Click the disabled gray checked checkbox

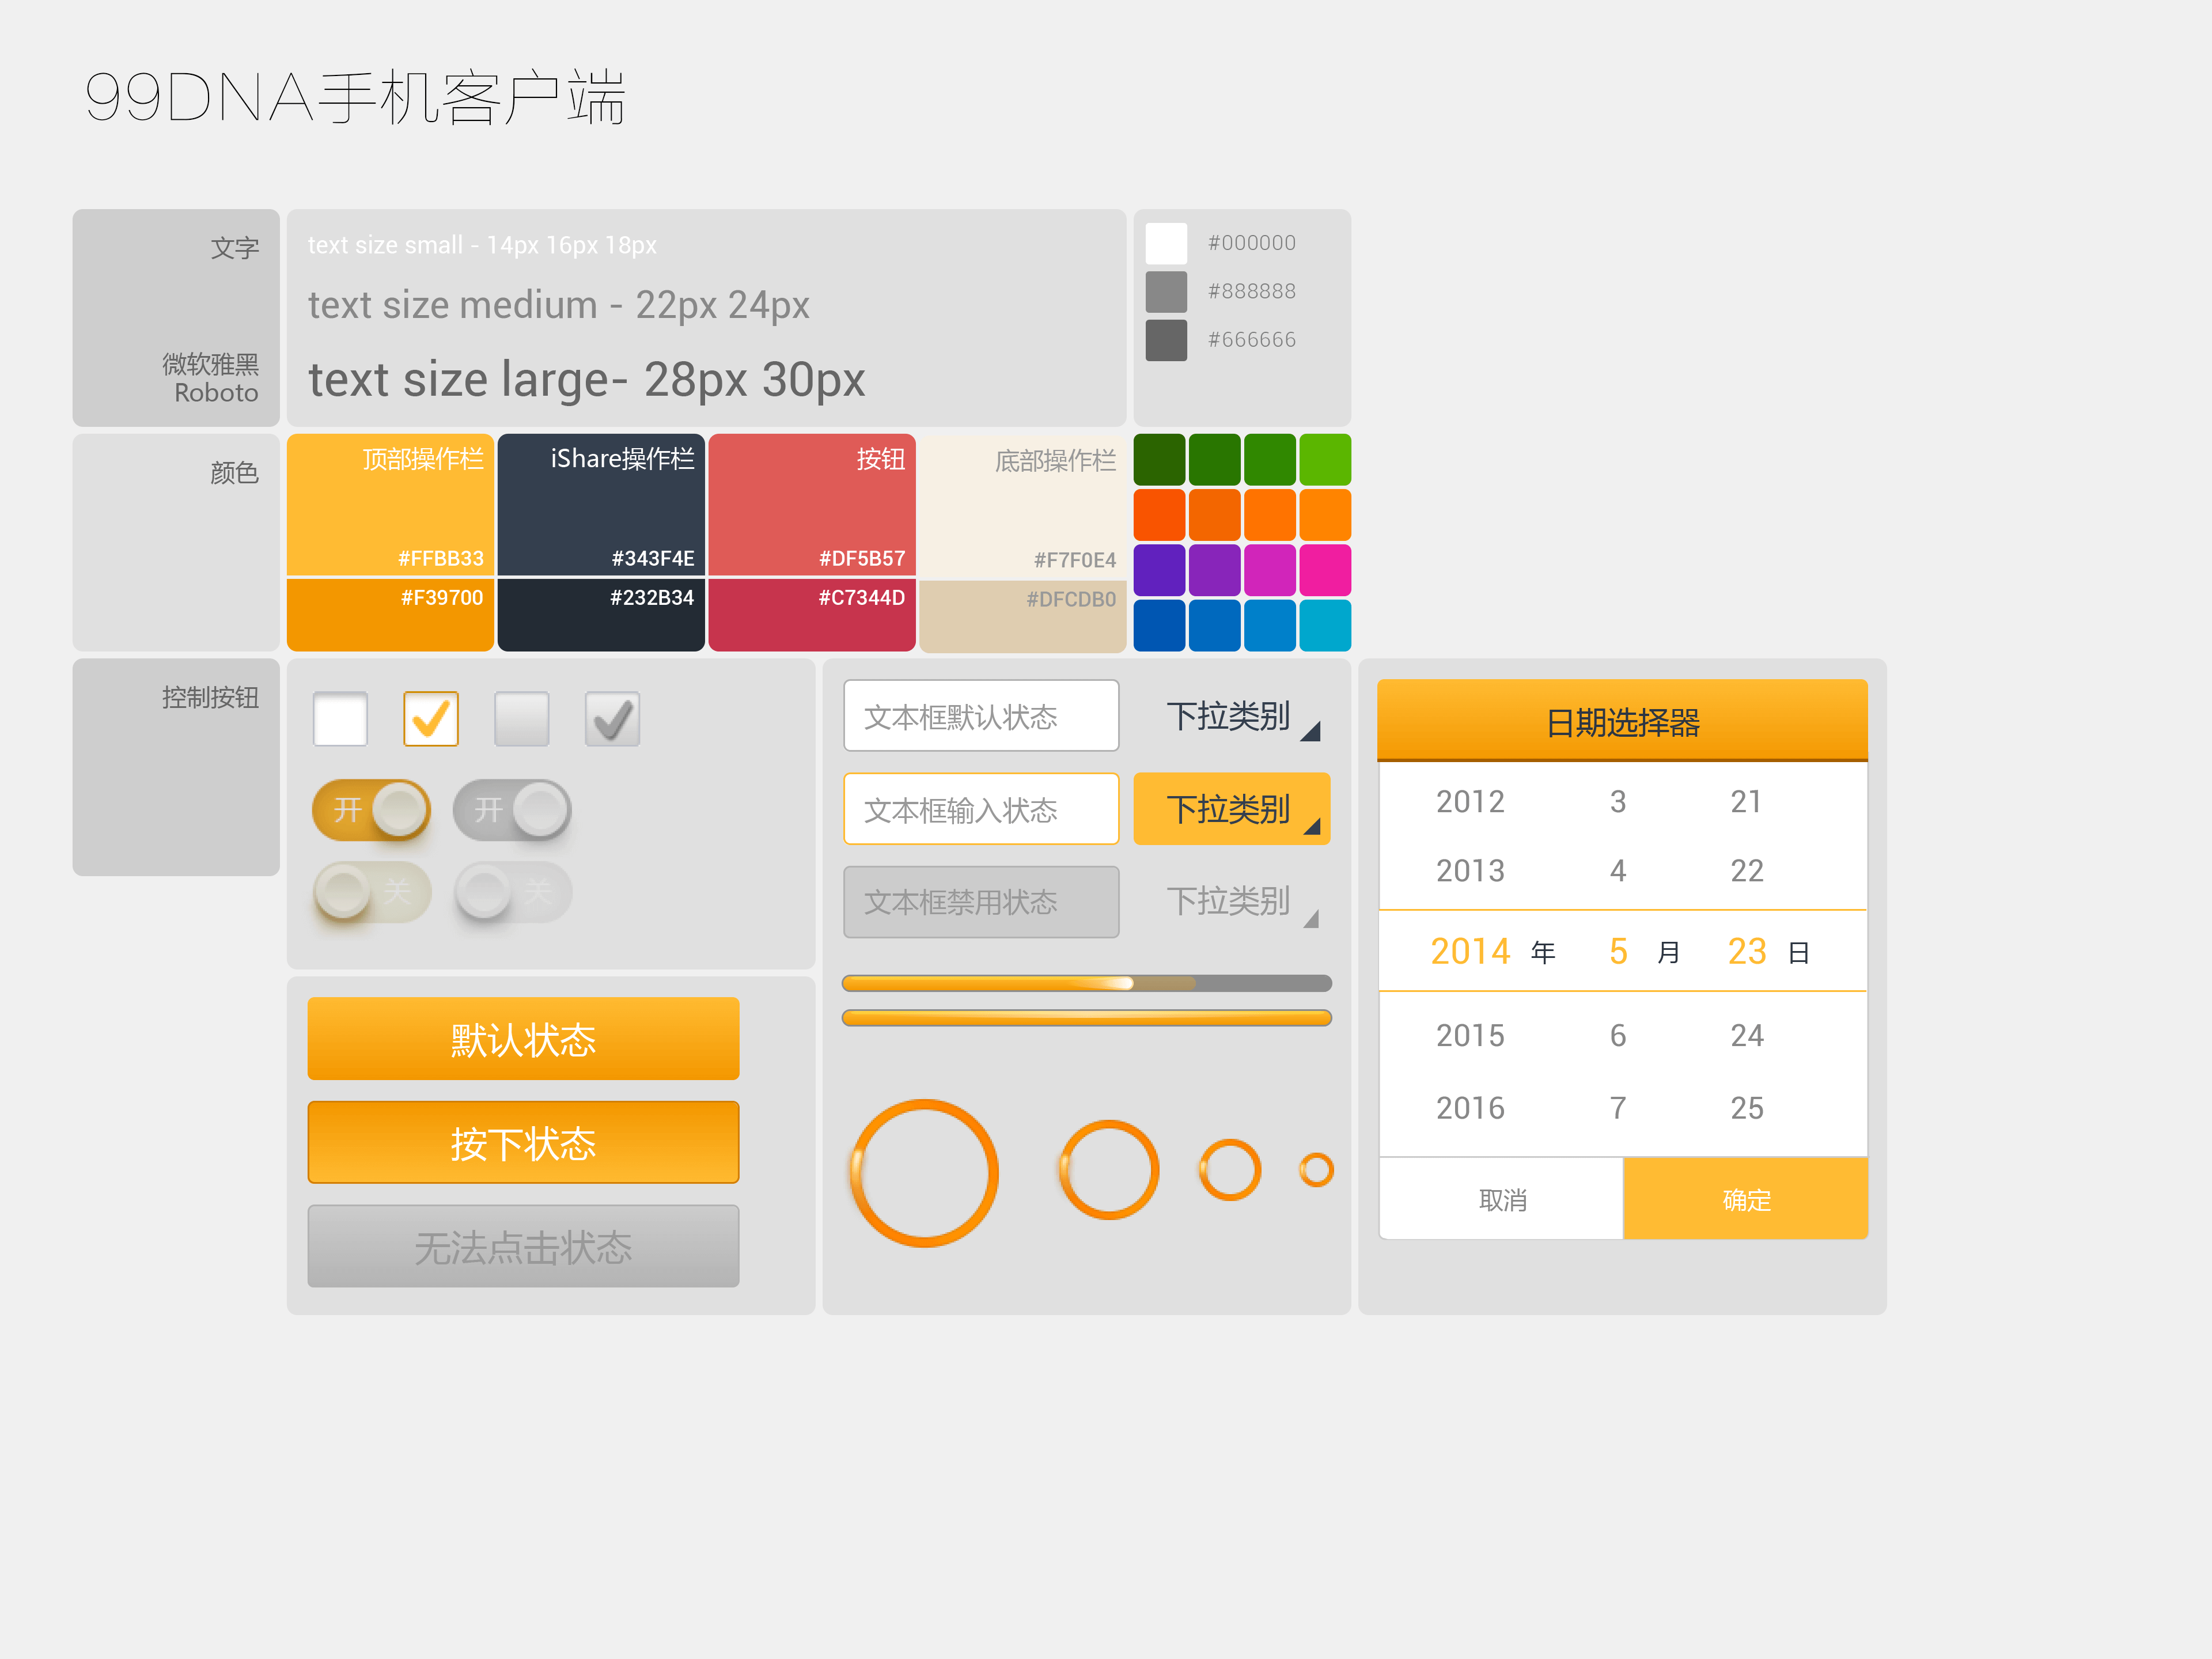(612, 719)
